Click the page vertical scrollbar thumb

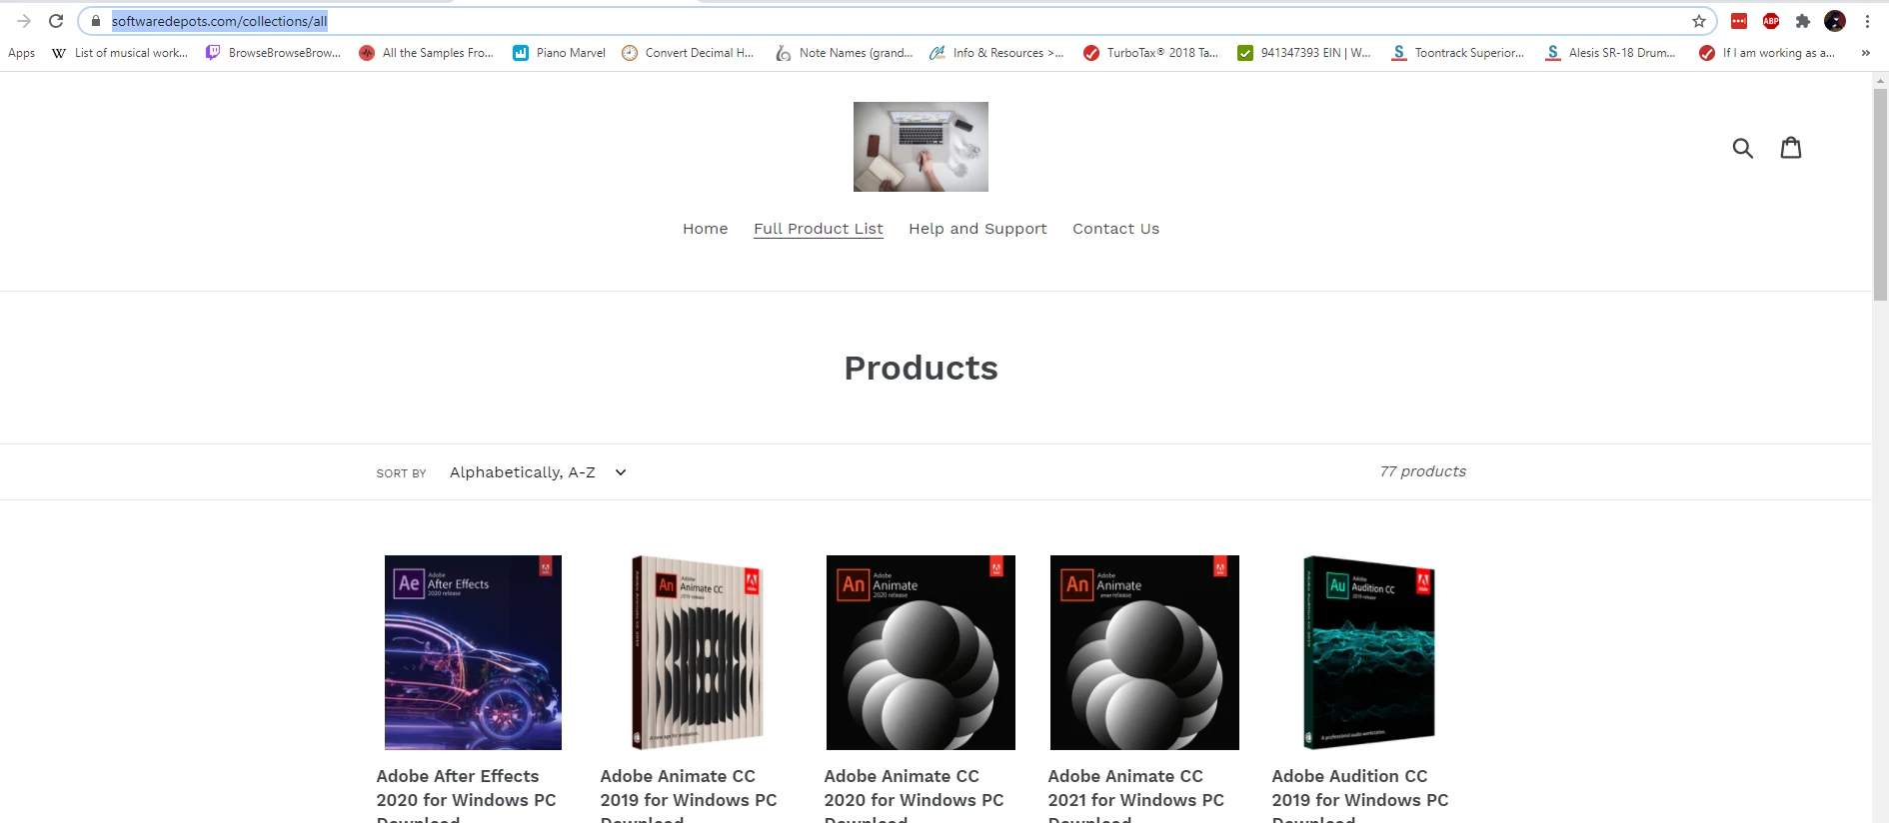(x=1880, y=195)
